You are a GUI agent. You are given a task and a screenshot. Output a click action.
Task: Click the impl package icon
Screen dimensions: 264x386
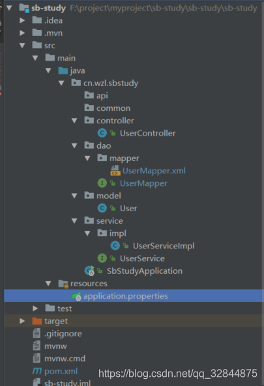102,233
